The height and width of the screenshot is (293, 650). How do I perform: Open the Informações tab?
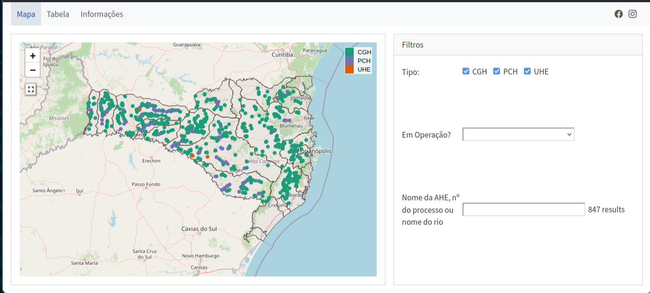(102, 14)
